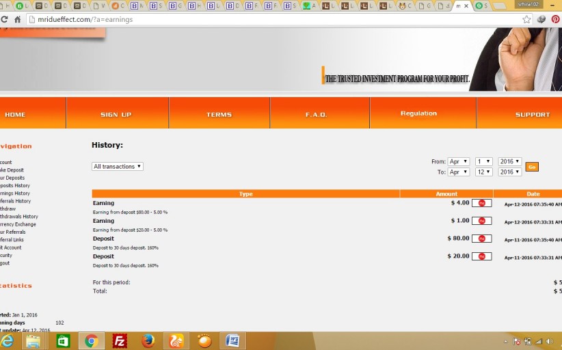Open FileZilla from the taskbar
This screenshot has height=350, width=562.
[x=120, y=340]
